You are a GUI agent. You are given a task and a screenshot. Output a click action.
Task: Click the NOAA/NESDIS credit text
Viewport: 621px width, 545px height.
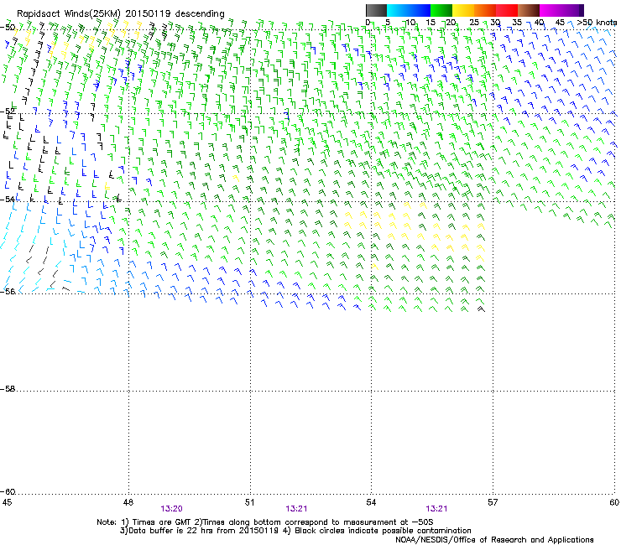[494, 539]
